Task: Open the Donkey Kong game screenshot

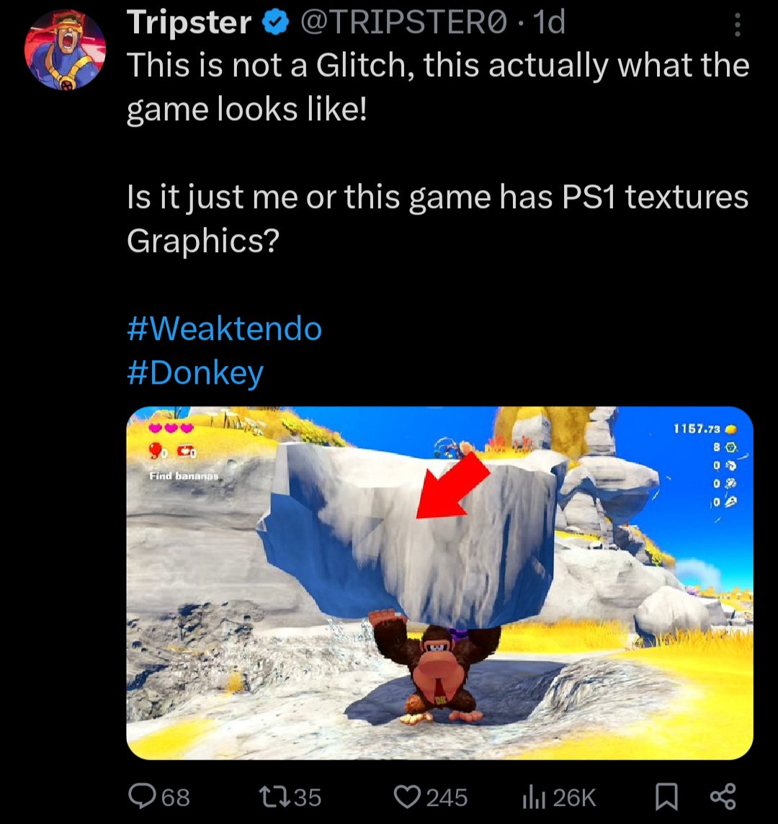Action: click(x=439, y=583)
